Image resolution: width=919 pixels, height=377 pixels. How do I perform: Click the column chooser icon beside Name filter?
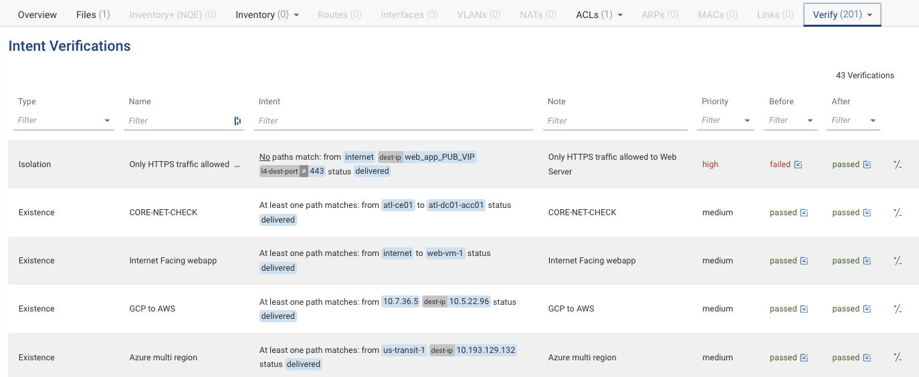click(237, 121)
